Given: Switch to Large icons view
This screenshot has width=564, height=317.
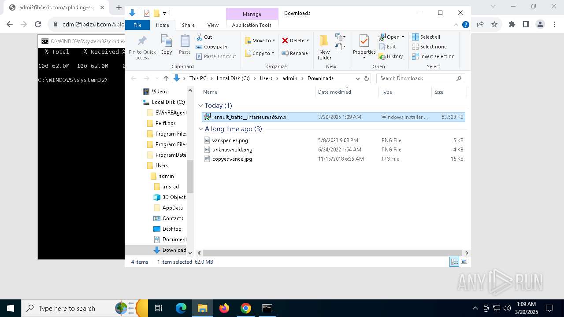Looking at the screenshot, I should (464, 262).
